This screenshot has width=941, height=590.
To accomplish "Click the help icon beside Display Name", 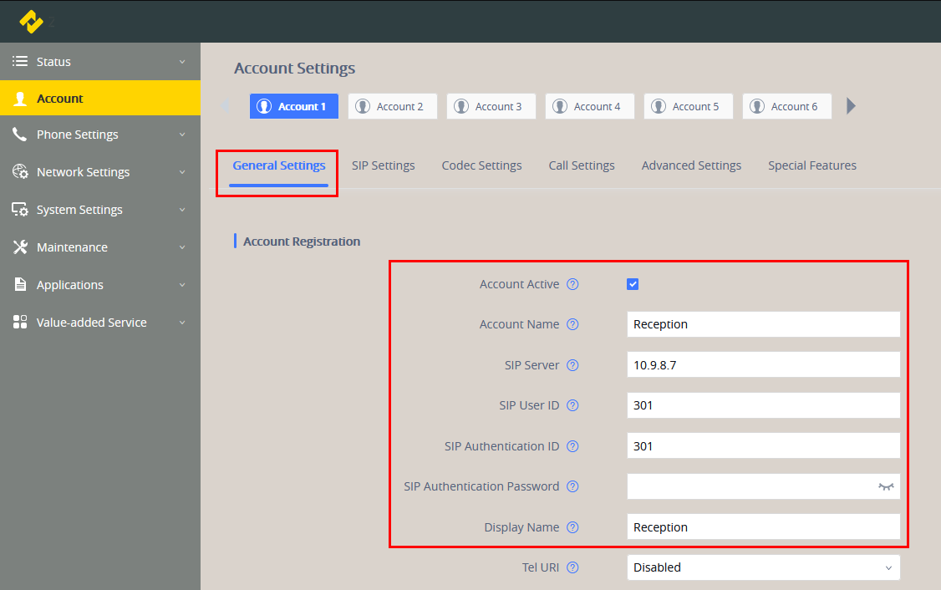I will tap(572, 527).
